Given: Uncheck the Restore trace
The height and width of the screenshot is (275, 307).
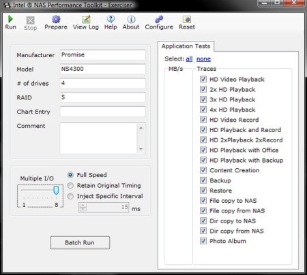Looking at the screenshot, I should [203, 190].
